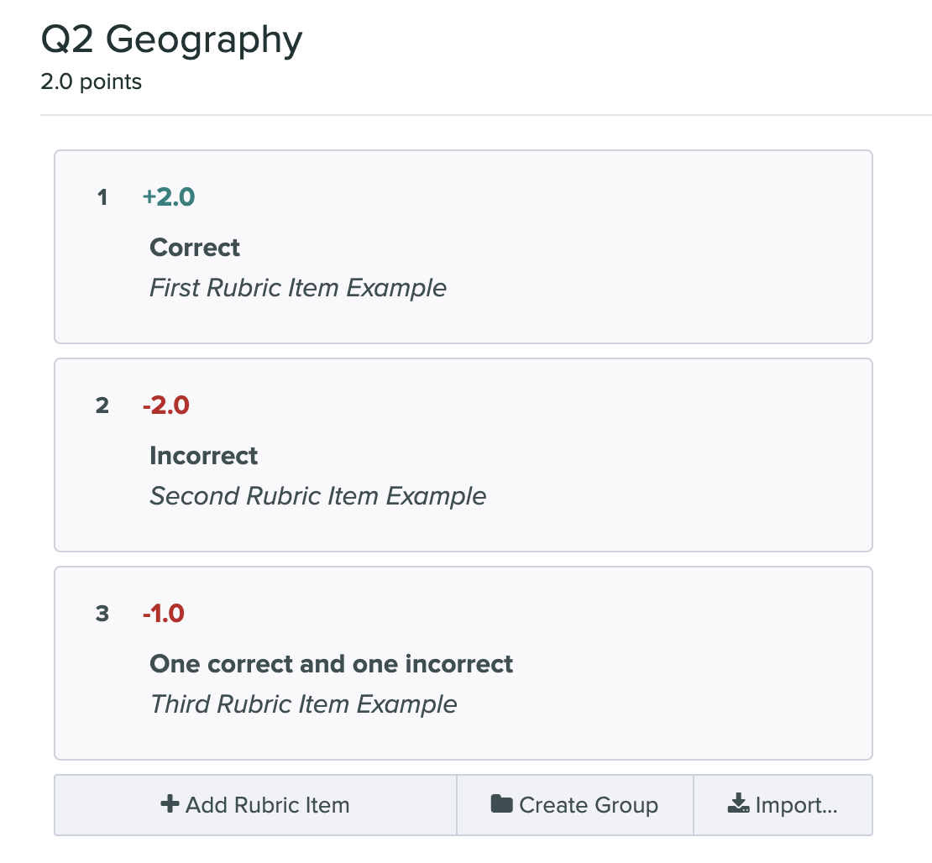The height and width of the screenshot is (863, 932).
Task: Edit 'First Rubric Item Example' description
Action: [298, 288]
